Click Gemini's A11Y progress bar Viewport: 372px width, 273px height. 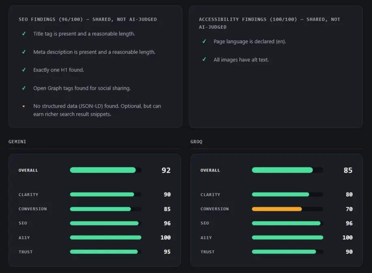point(106,237)
